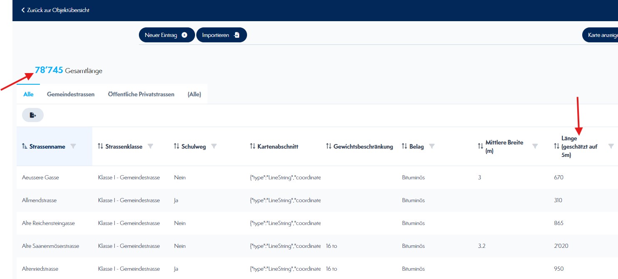Select the Alte Saanenmöserstrasse row
Viewport: 618px width, 279px height.
(x=50, y=246)
